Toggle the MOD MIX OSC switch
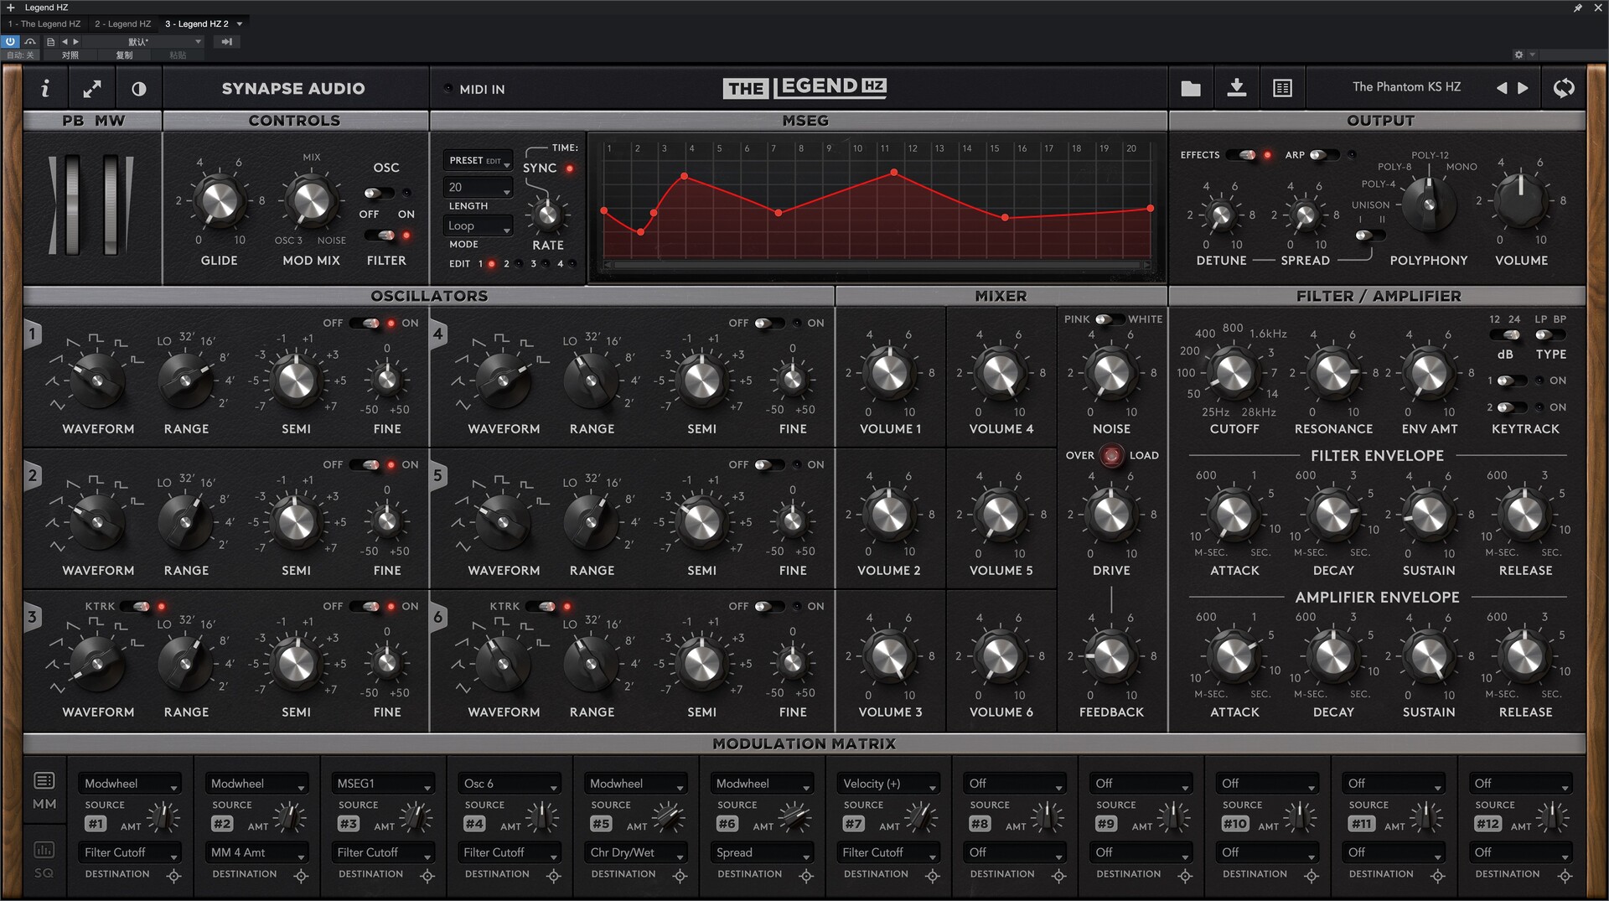 coord(379,193)
